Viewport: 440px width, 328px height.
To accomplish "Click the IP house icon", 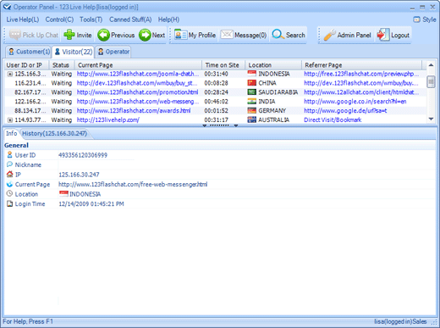I will tap(9, 174).
